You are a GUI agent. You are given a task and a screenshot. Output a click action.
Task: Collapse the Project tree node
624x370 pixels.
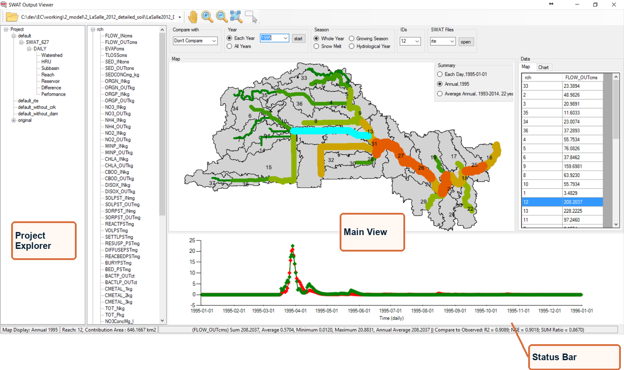6,29
